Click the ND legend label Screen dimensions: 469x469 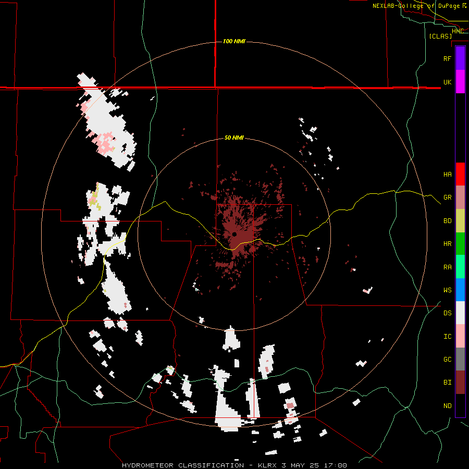447,406
